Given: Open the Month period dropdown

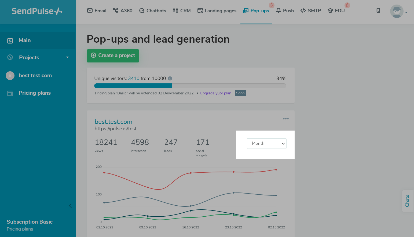Looking at the screenshot, I should coord(267,143).
